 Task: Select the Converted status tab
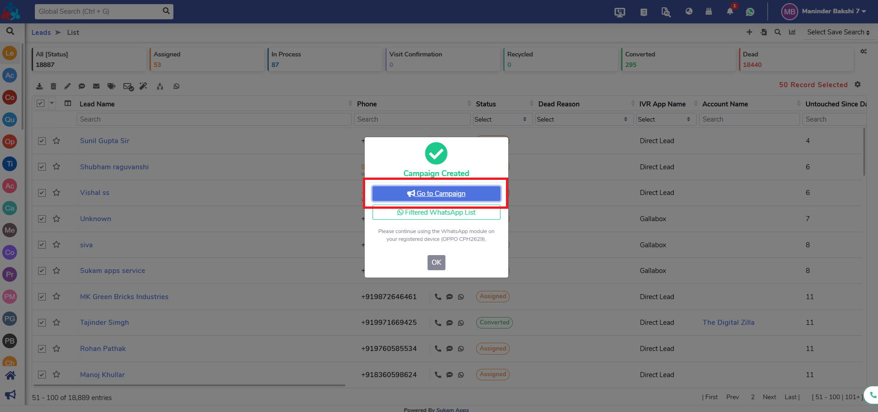678,59
